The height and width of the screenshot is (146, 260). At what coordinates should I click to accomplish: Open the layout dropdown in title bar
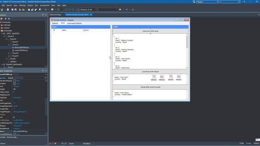217,2
